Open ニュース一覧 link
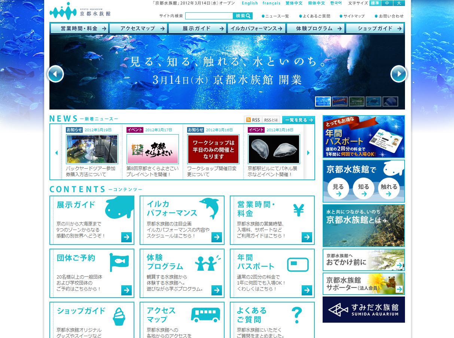The width and height of the screenshot is (454, 338). (275, 16)
